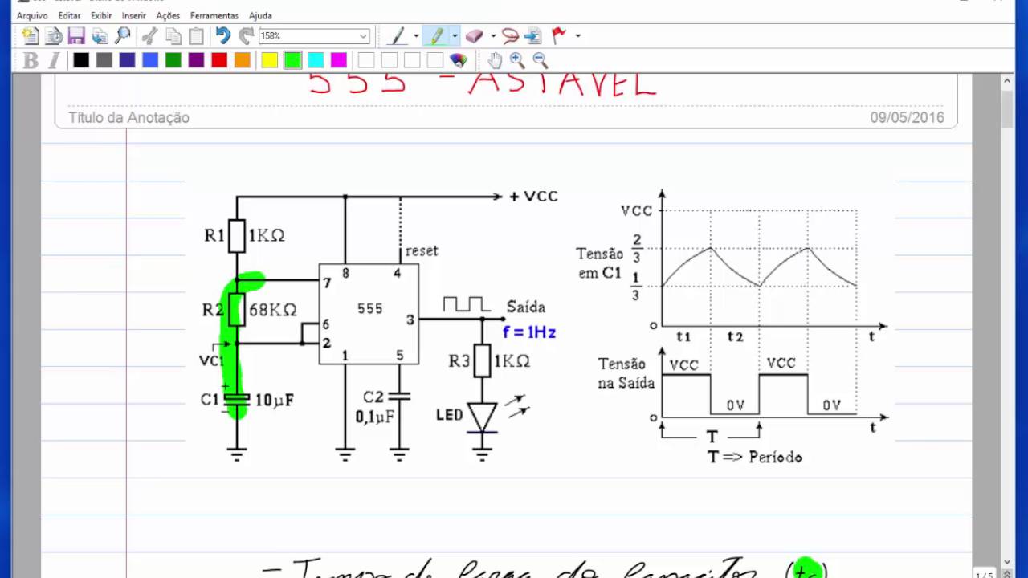Viewport: 1028px width, 578px height.
Task: Pick the bright blue color swatch
Action: [x=150, y=60]
